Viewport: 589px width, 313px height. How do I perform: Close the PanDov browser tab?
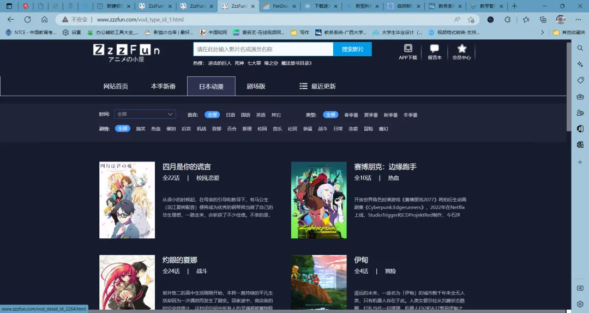tap(294, 6)
